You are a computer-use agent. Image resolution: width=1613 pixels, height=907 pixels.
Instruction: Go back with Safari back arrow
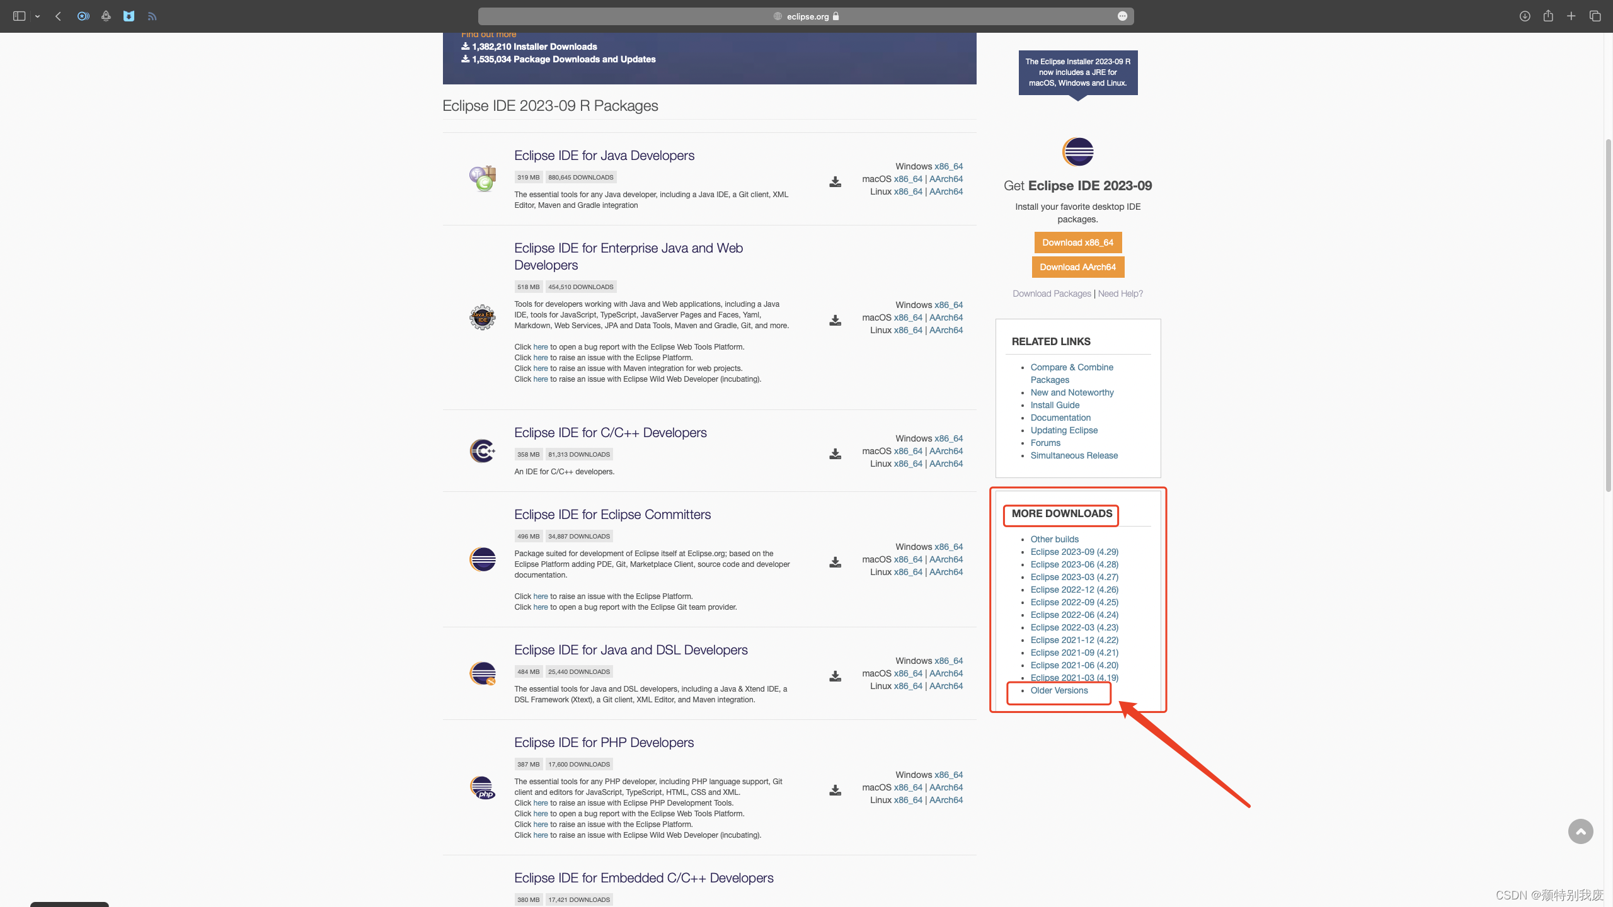pyautogui.click(x=58, y=16)
